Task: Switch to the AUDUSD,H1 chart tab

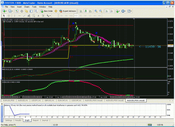Action: (x=23, y=101)
